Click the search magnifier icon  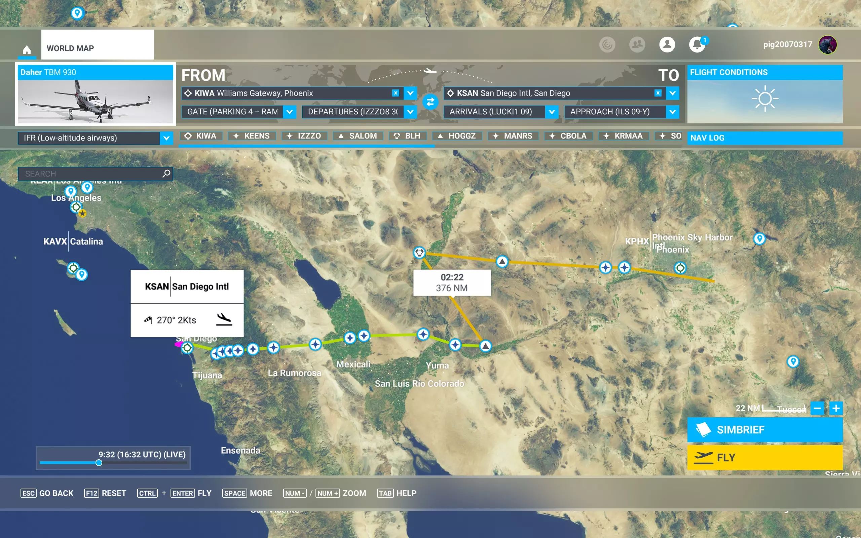point(166,174)
